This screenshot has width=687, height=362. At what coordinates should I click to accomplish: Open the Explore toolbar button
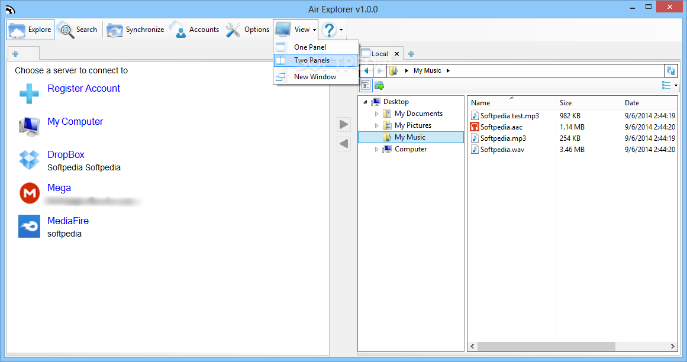point(30,30)
